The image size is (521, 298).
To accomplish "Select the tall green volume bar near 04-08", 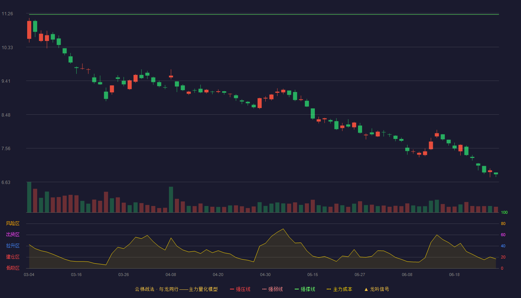I will click(171, 200).
